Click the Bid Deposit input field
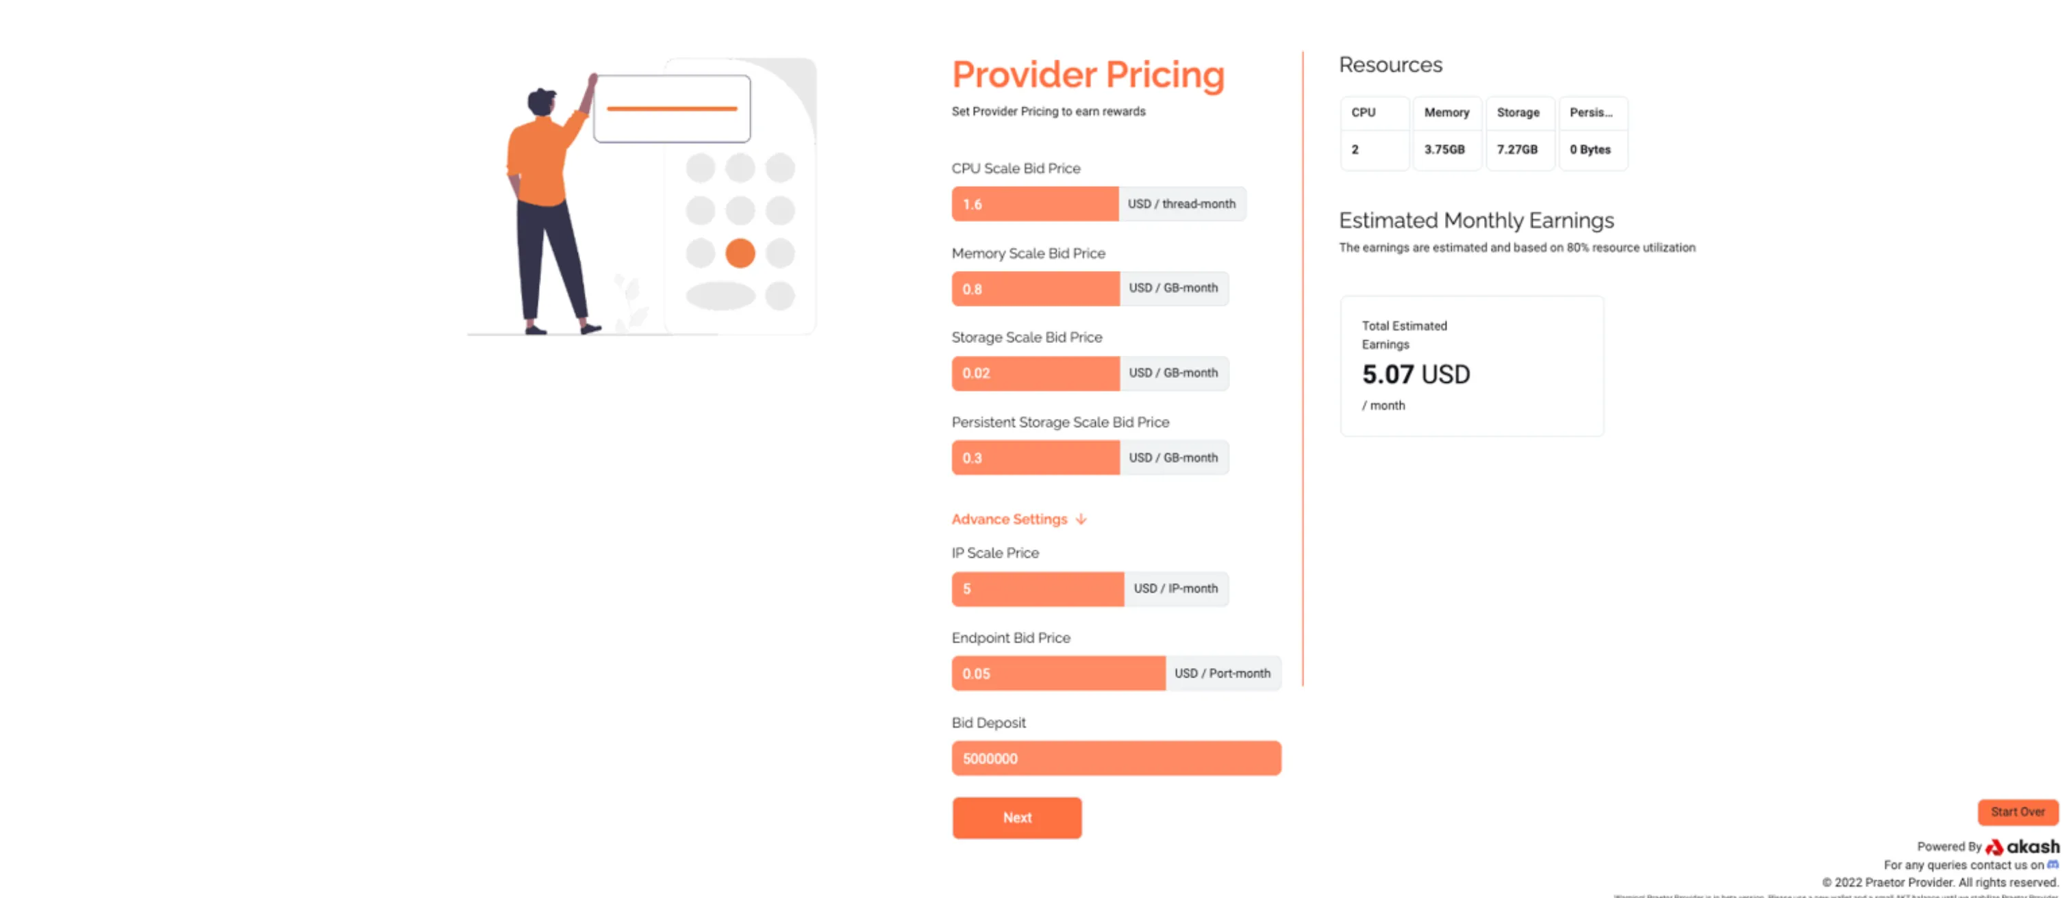The image size is (2071, 898). click(x=1116, y=758)
